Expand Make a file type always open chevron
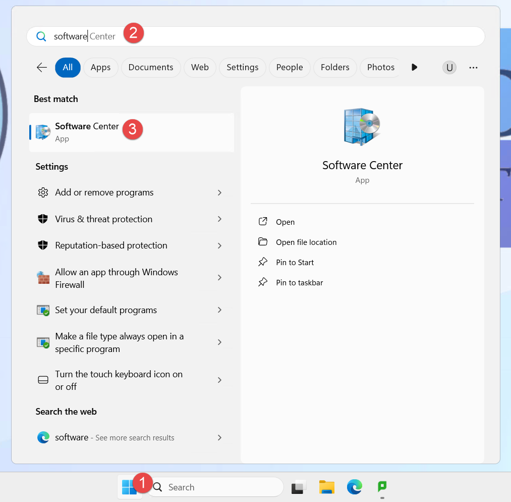 click(219, 342)
